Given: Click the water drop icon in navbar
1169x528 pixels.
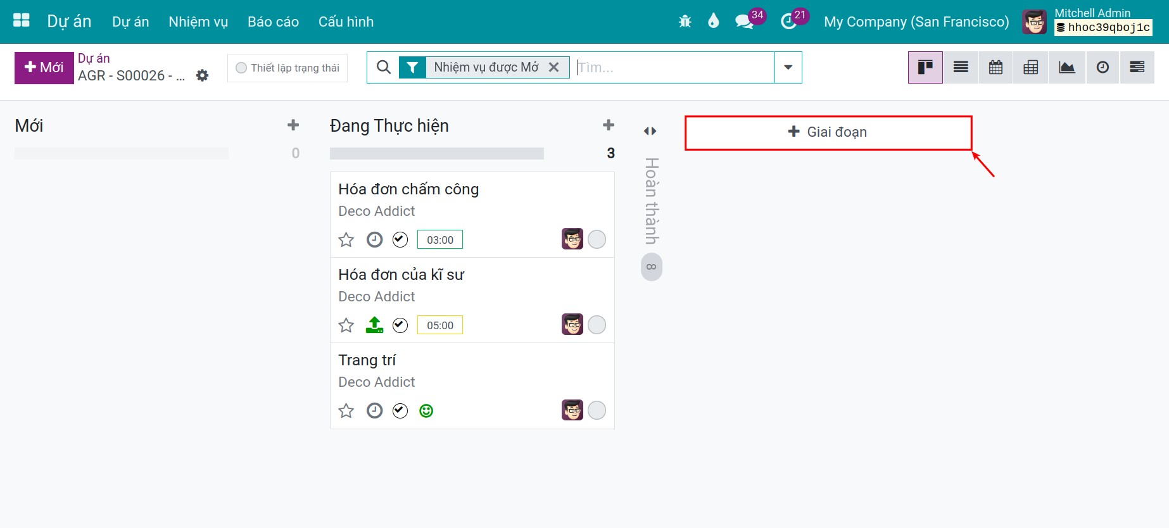Looking at the screenshot, I should pyautogui.click(x=714, y=21).
